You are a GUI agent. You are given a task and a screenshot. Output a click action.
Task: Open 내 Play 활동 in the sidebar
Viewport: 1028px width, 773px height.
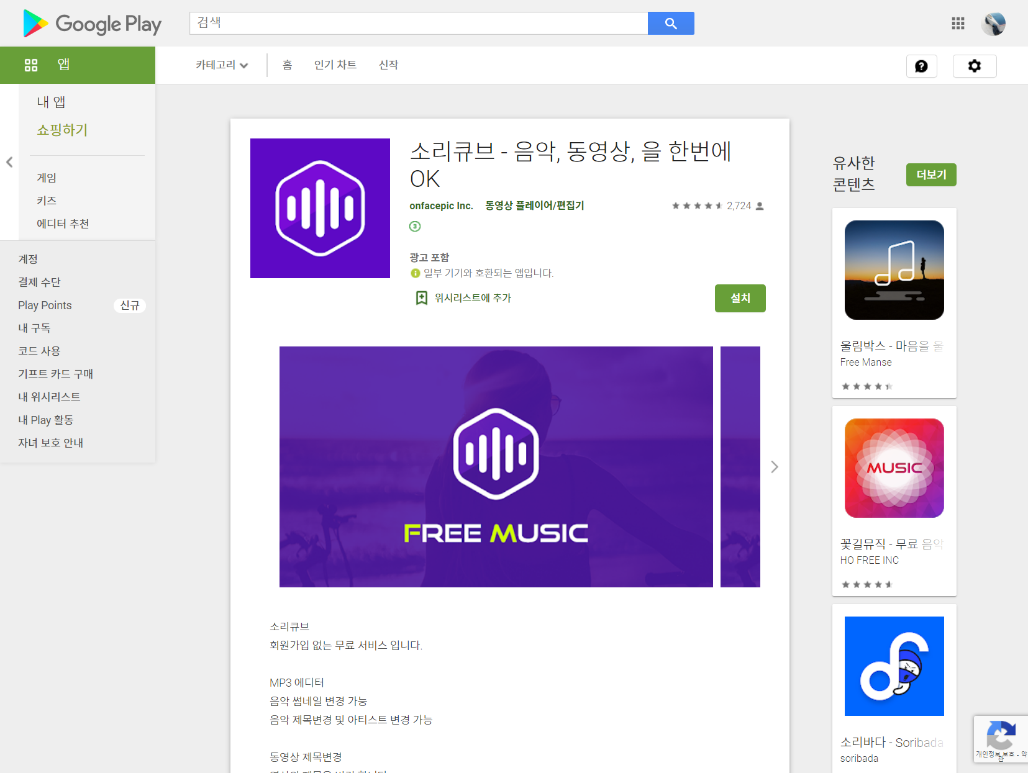pos(45,420)
